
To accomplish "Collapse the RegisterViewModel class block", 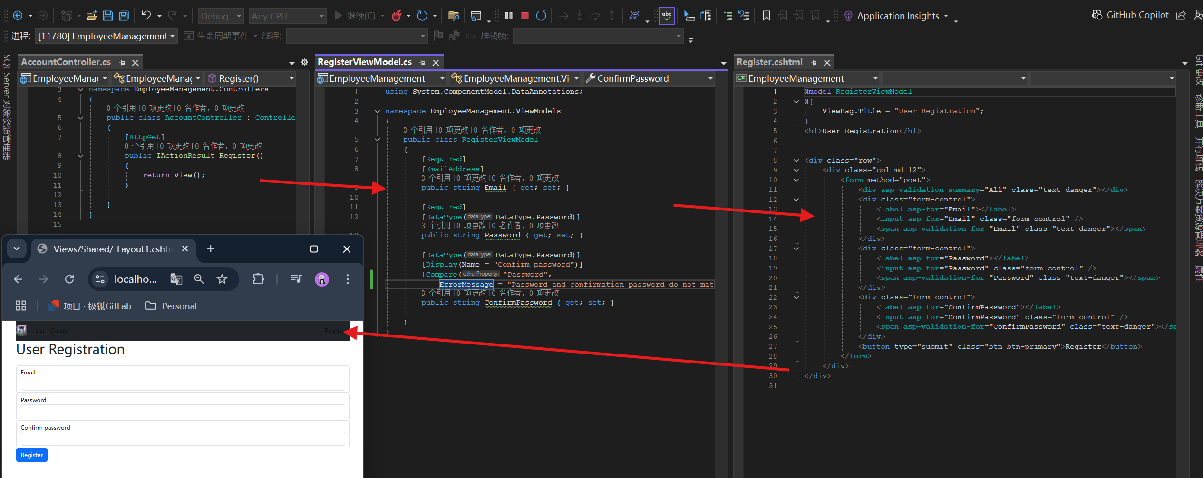I will click(x=377, y=140).
